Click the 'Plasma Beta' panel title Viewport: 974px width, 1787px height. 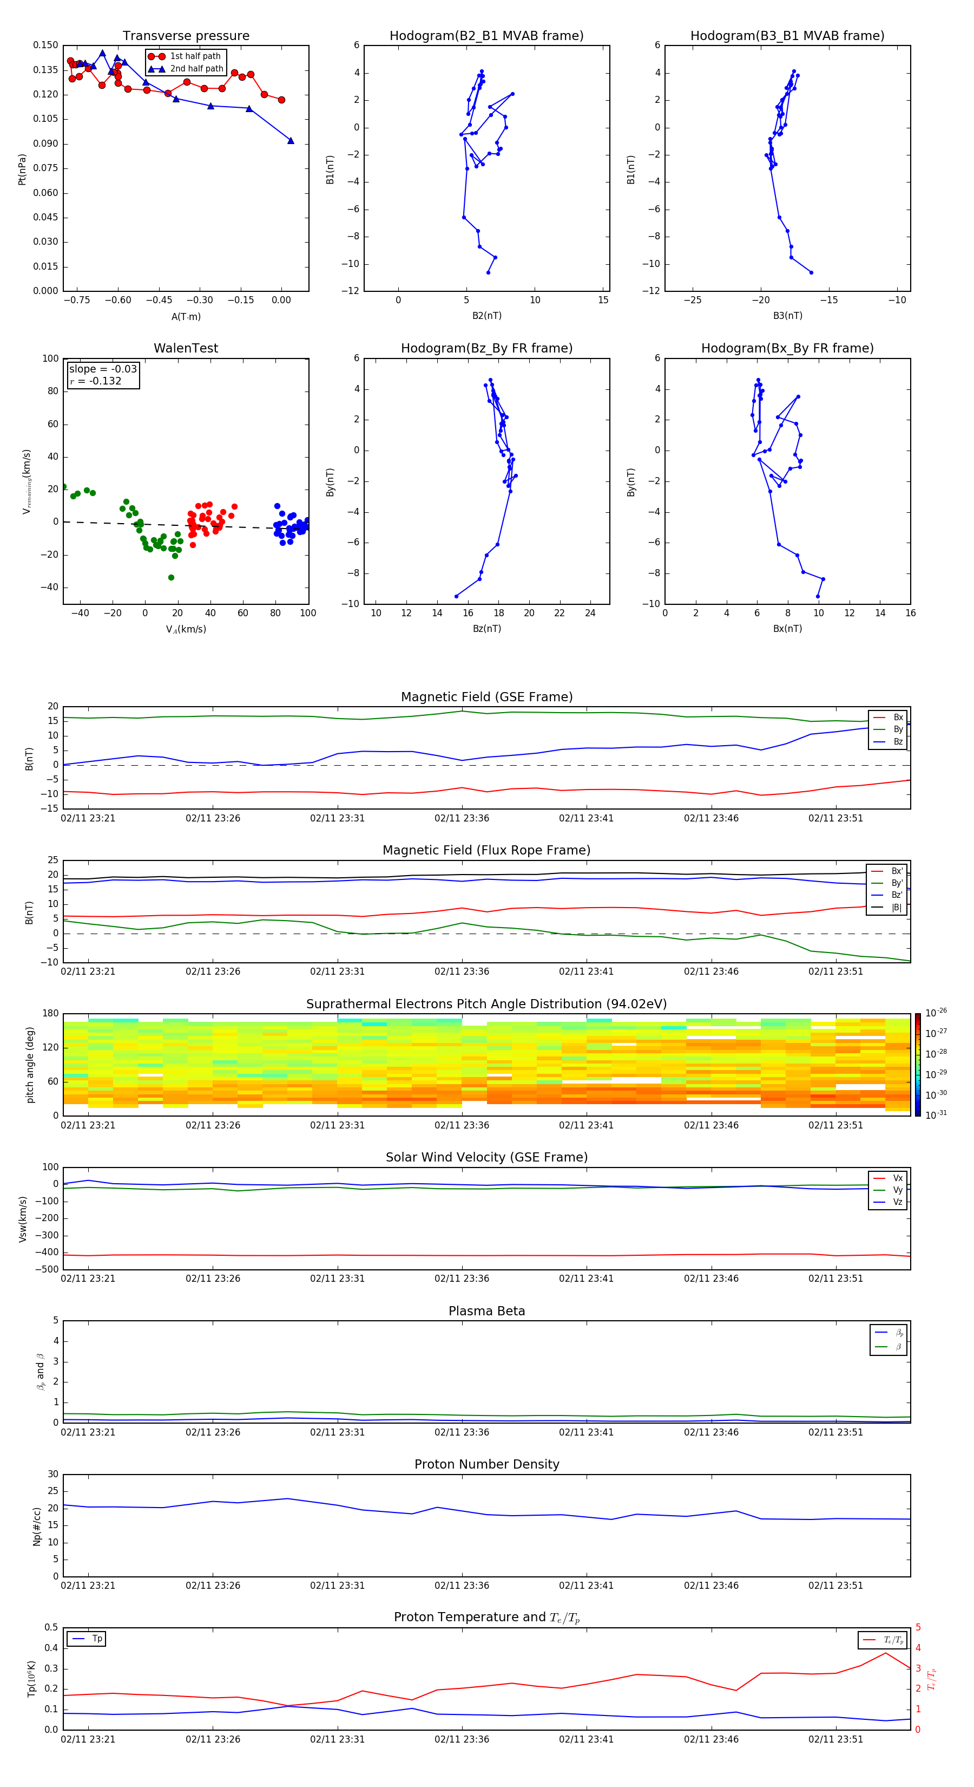pos(486,1311)
